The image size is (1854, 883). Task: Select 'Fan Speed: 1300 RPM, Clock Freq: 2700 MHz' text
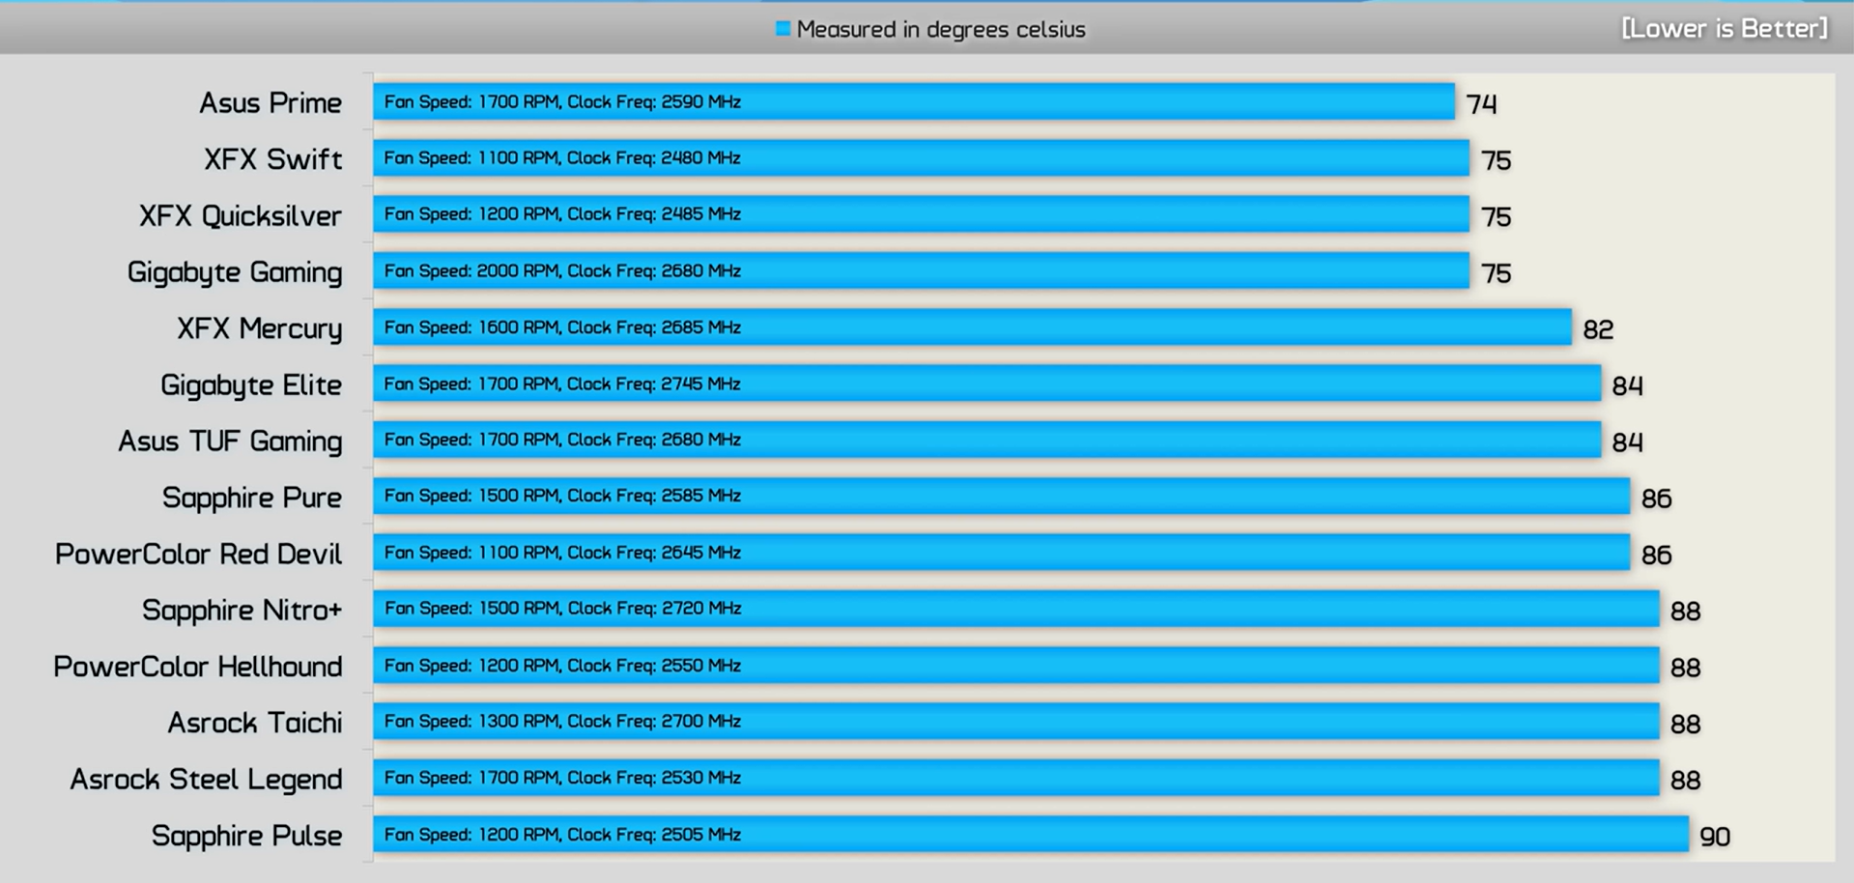click(562, 721)
